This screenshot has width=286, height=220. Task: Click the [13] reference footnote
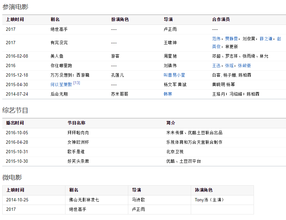pyautogui.click(x=77, y=83)
